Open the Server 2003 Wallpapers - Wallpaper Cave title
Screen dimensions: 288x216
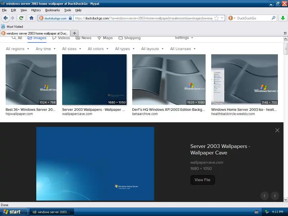point(220,149)
